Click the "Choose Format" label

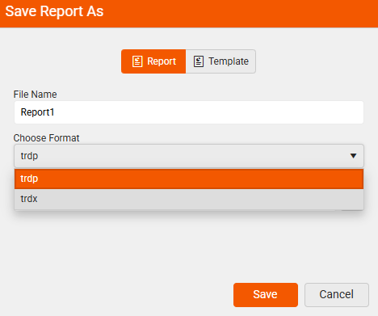[x=46, y=138]
